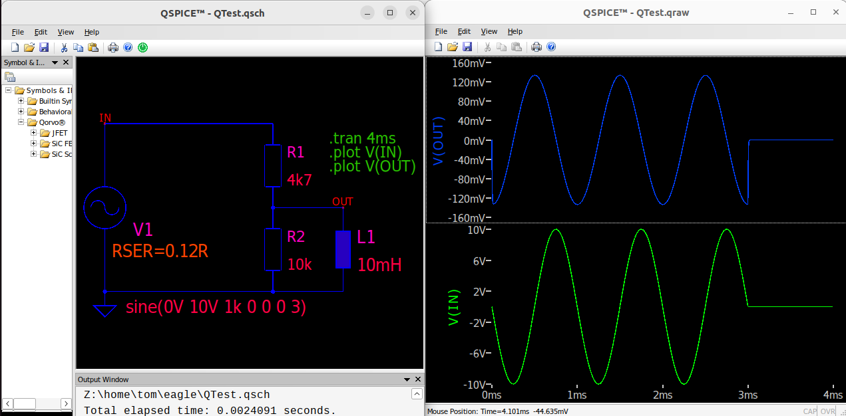This screenshot has width=846, height=416.
Task: Click the .plot V(OUT) directive
Action: coord(372,166)
